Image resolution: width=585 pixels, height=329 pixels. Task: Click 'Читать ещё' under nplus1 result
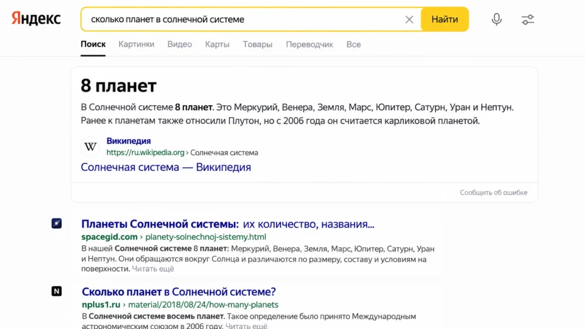(x=246, y=326)
